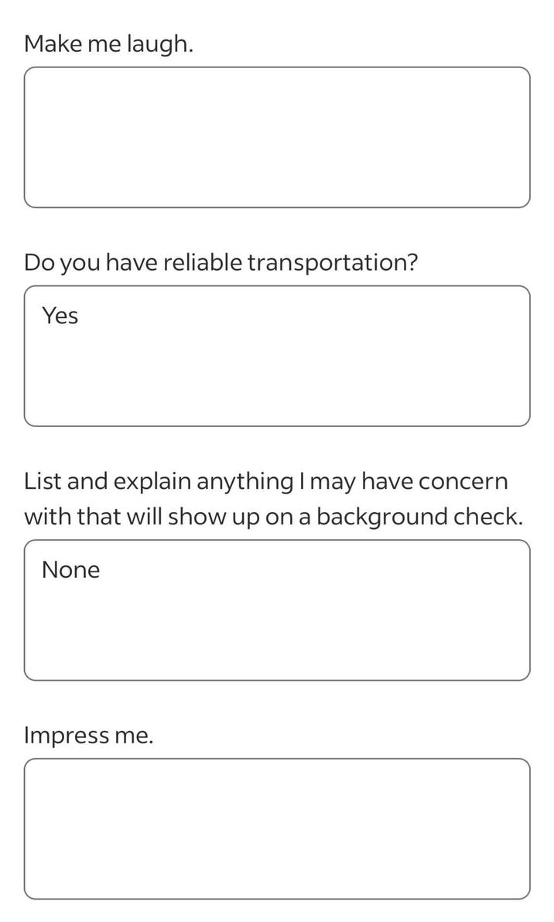Click the words 'background check.' in the third question

[419, 517]
